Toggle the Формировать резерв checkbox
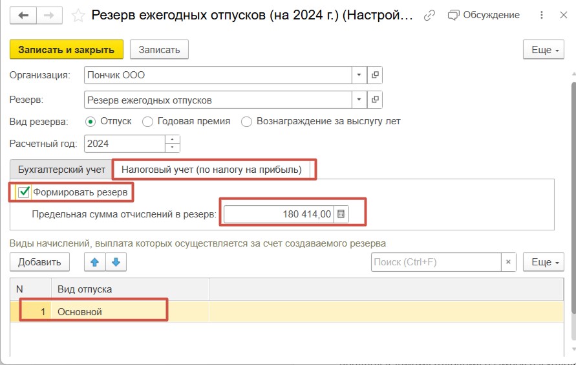The width and height of the screenshot is (576, 365). point(24,192)
